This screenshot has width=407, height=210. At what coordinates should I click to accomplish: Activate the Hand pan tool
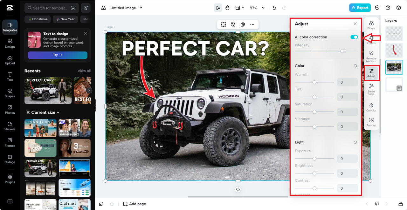point(227,8)
